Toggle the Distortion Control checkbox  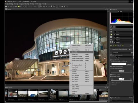pyautogui.click(x=111, y=75)
